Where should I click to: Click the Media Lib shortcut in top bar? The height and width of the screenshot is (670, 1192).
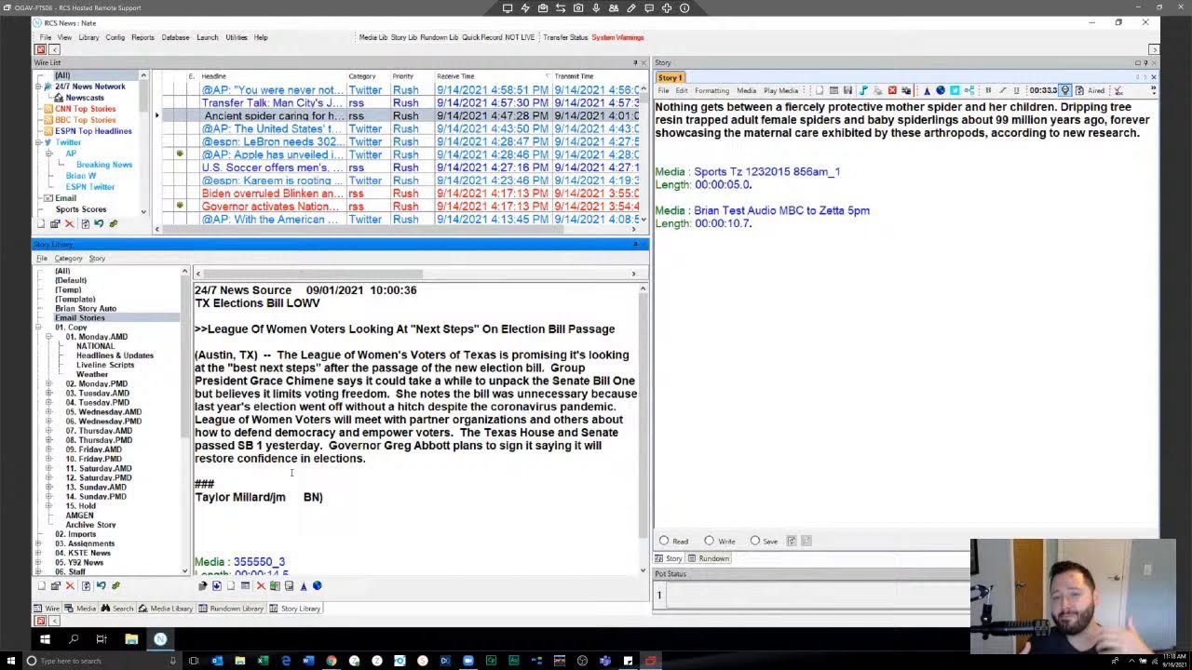372,37
